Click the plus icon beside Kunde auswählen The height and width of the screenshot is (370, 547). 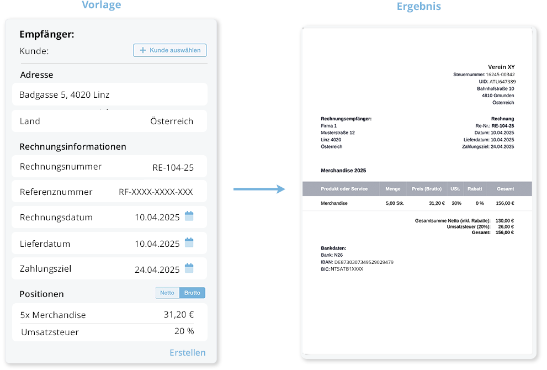(143, 50)
